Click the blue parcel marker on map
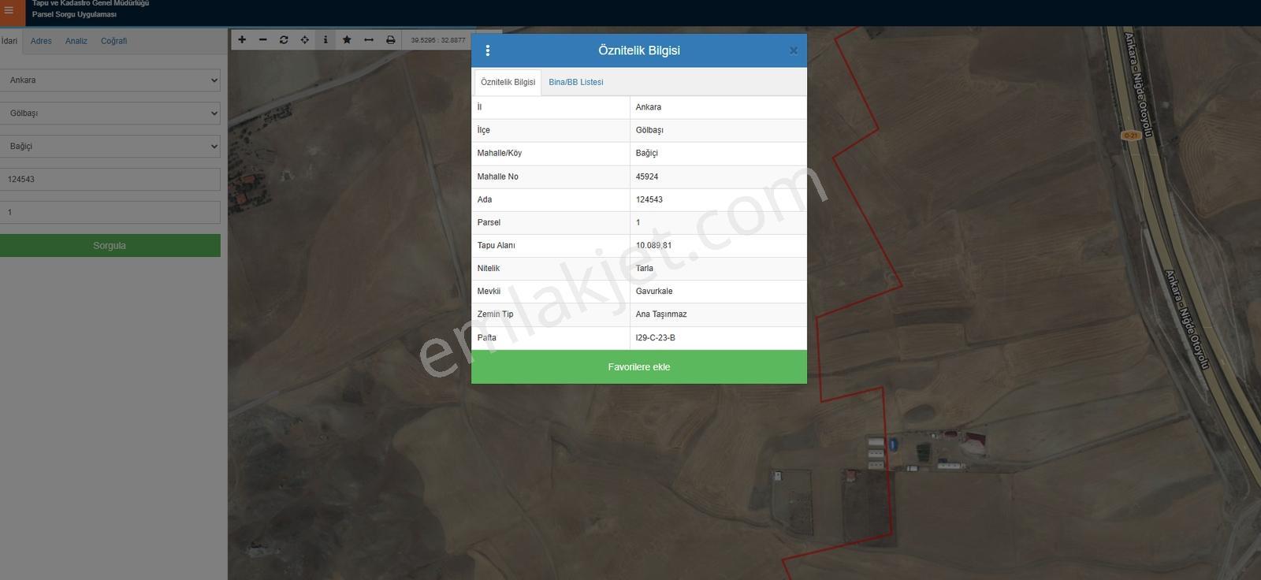Screen dimensions: 1261x580 coord(892,444)
